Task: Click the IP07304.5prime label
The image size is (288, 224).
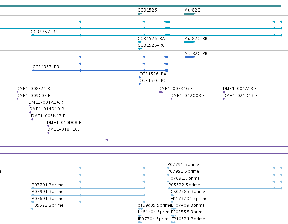Action: coord(154,219)
